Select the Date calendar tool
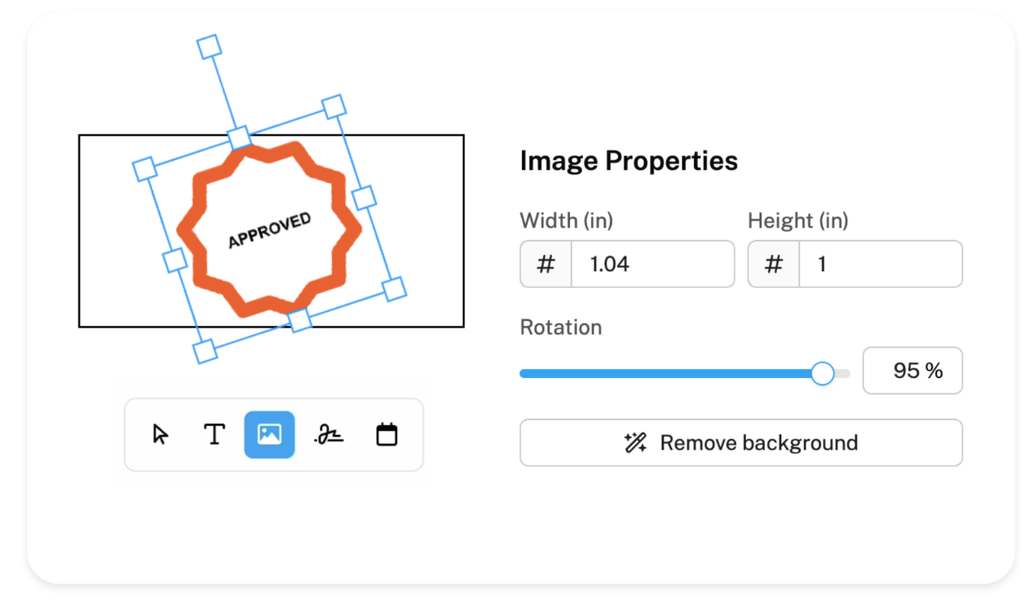Viewport: 1036px width, 602px height. (387, 435)
